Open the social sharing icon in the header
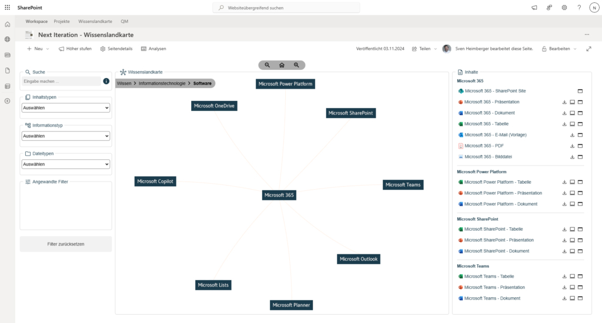The width and height of the screenshot is (602, 323). [x=550, y=8]
